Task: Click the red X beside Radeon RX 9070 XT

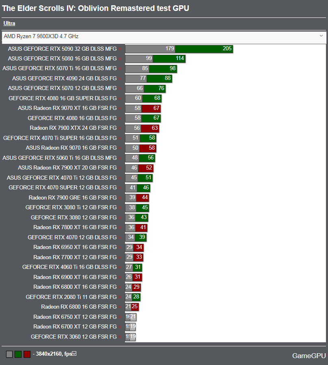Action: (120, 108)
